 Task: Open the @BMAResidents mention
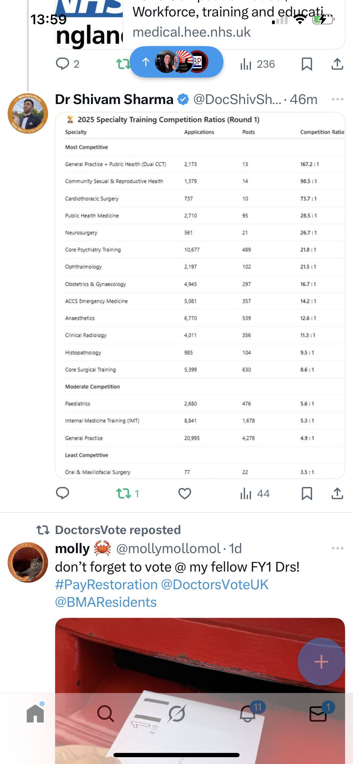point(106,602)
